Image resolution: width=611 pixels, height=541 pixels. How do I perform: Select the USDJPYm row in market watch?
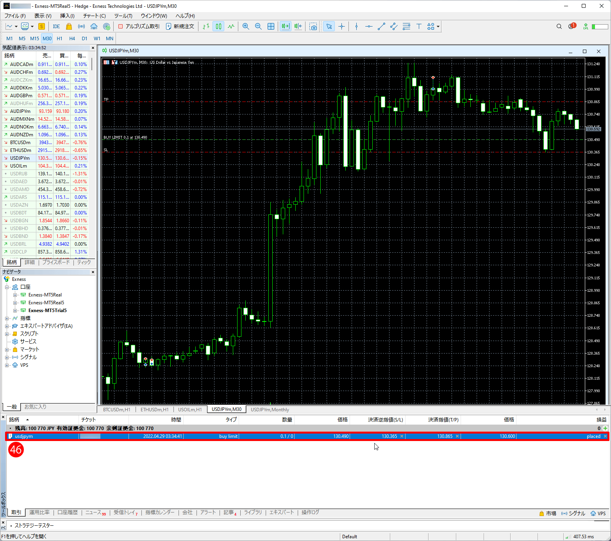20,158
